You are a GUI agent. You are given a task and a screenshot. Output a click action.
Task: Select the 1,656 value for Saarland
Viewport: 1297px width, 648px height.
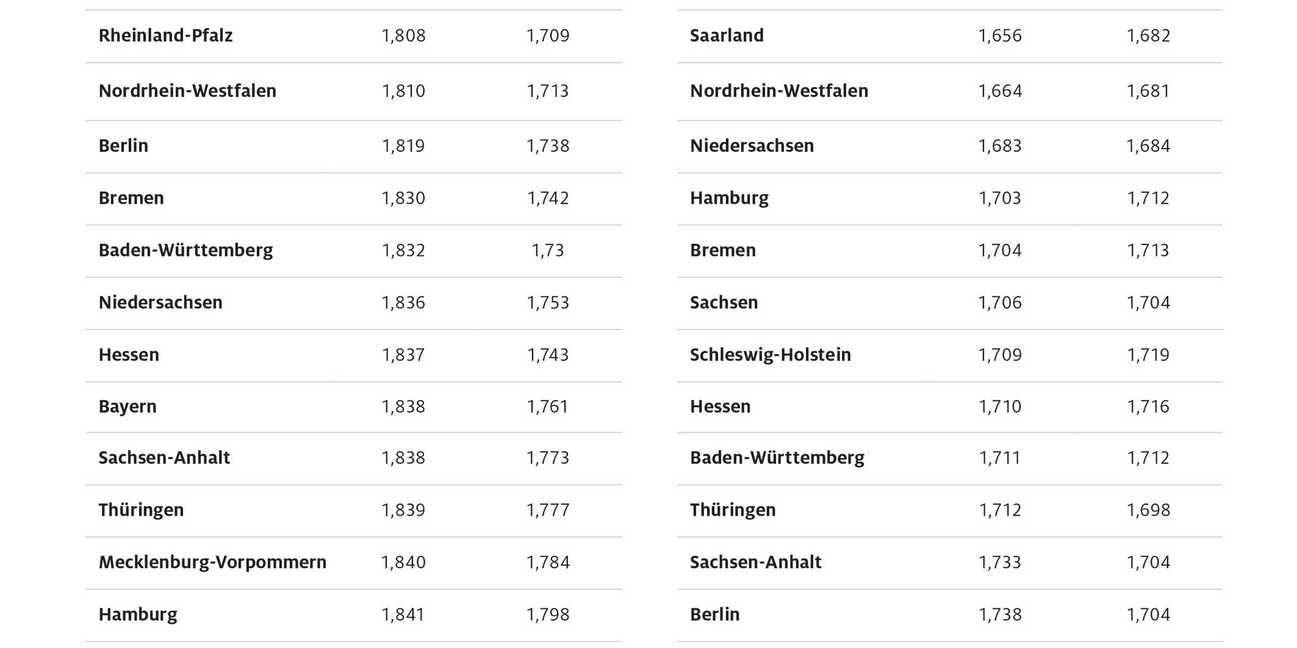click(1000, 35)
